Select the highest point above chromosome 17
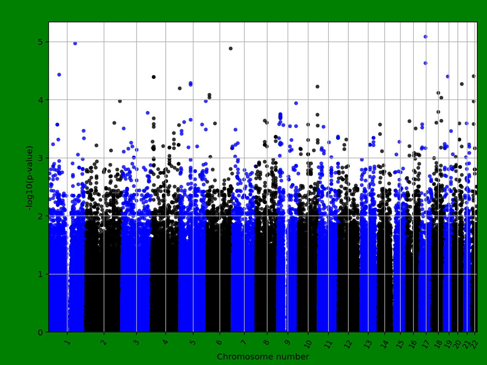Image resolution: width=487 pixels, height=365 pixels. click(x=425, y=37)
